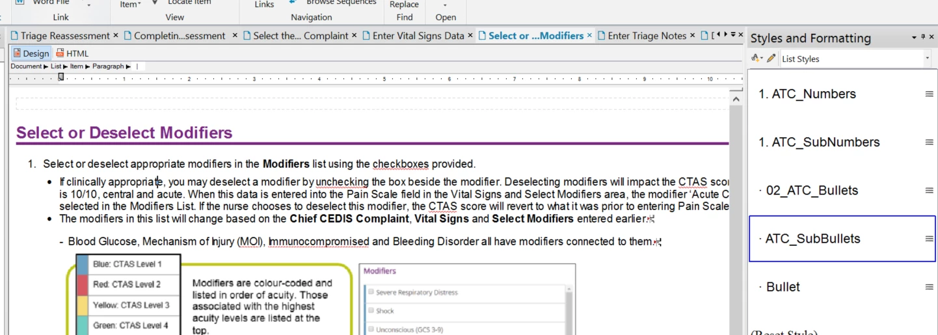Expand the Open group dropdown arrow
The image size is (938, 335).
point(446,5)
